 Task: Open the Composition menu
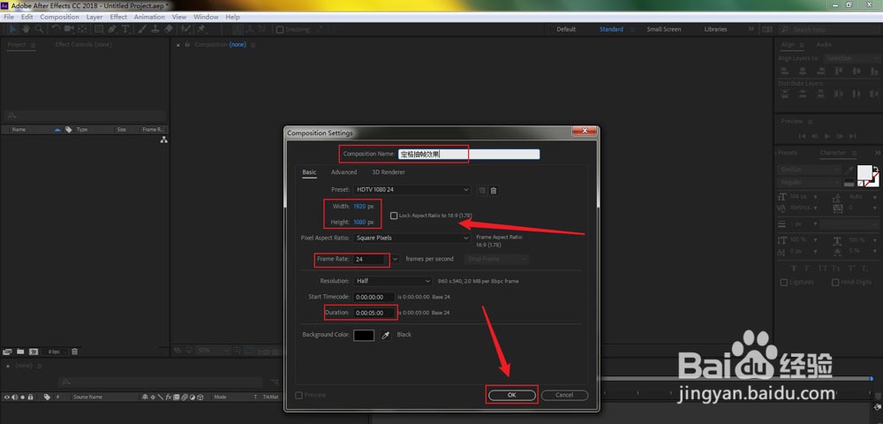pyautogui.click(x=59, y=17)
